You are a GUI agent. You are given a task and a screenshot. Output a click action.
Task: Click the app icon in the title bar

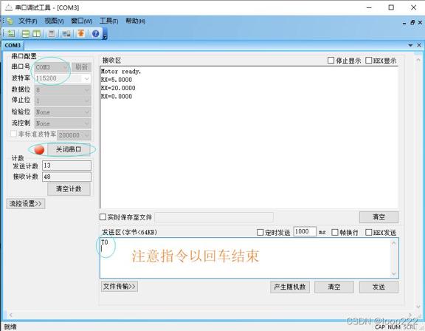click(x=8, y=7)
